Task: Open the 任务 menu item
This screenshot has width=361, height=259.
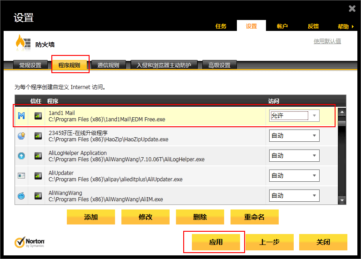Action: [x=221, y=26]
